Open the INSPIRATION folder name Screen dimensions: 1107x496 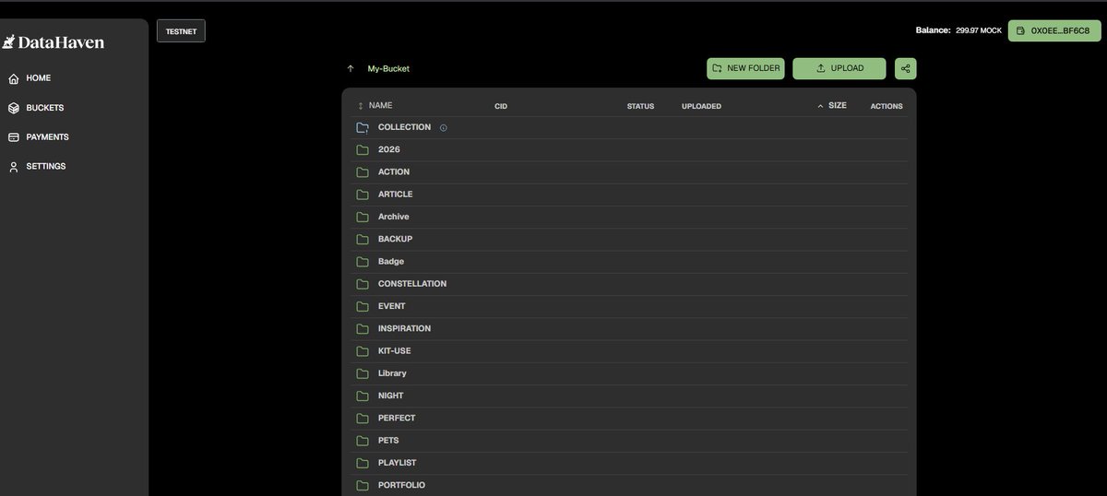pyautogui.click(x=404, y=328)
